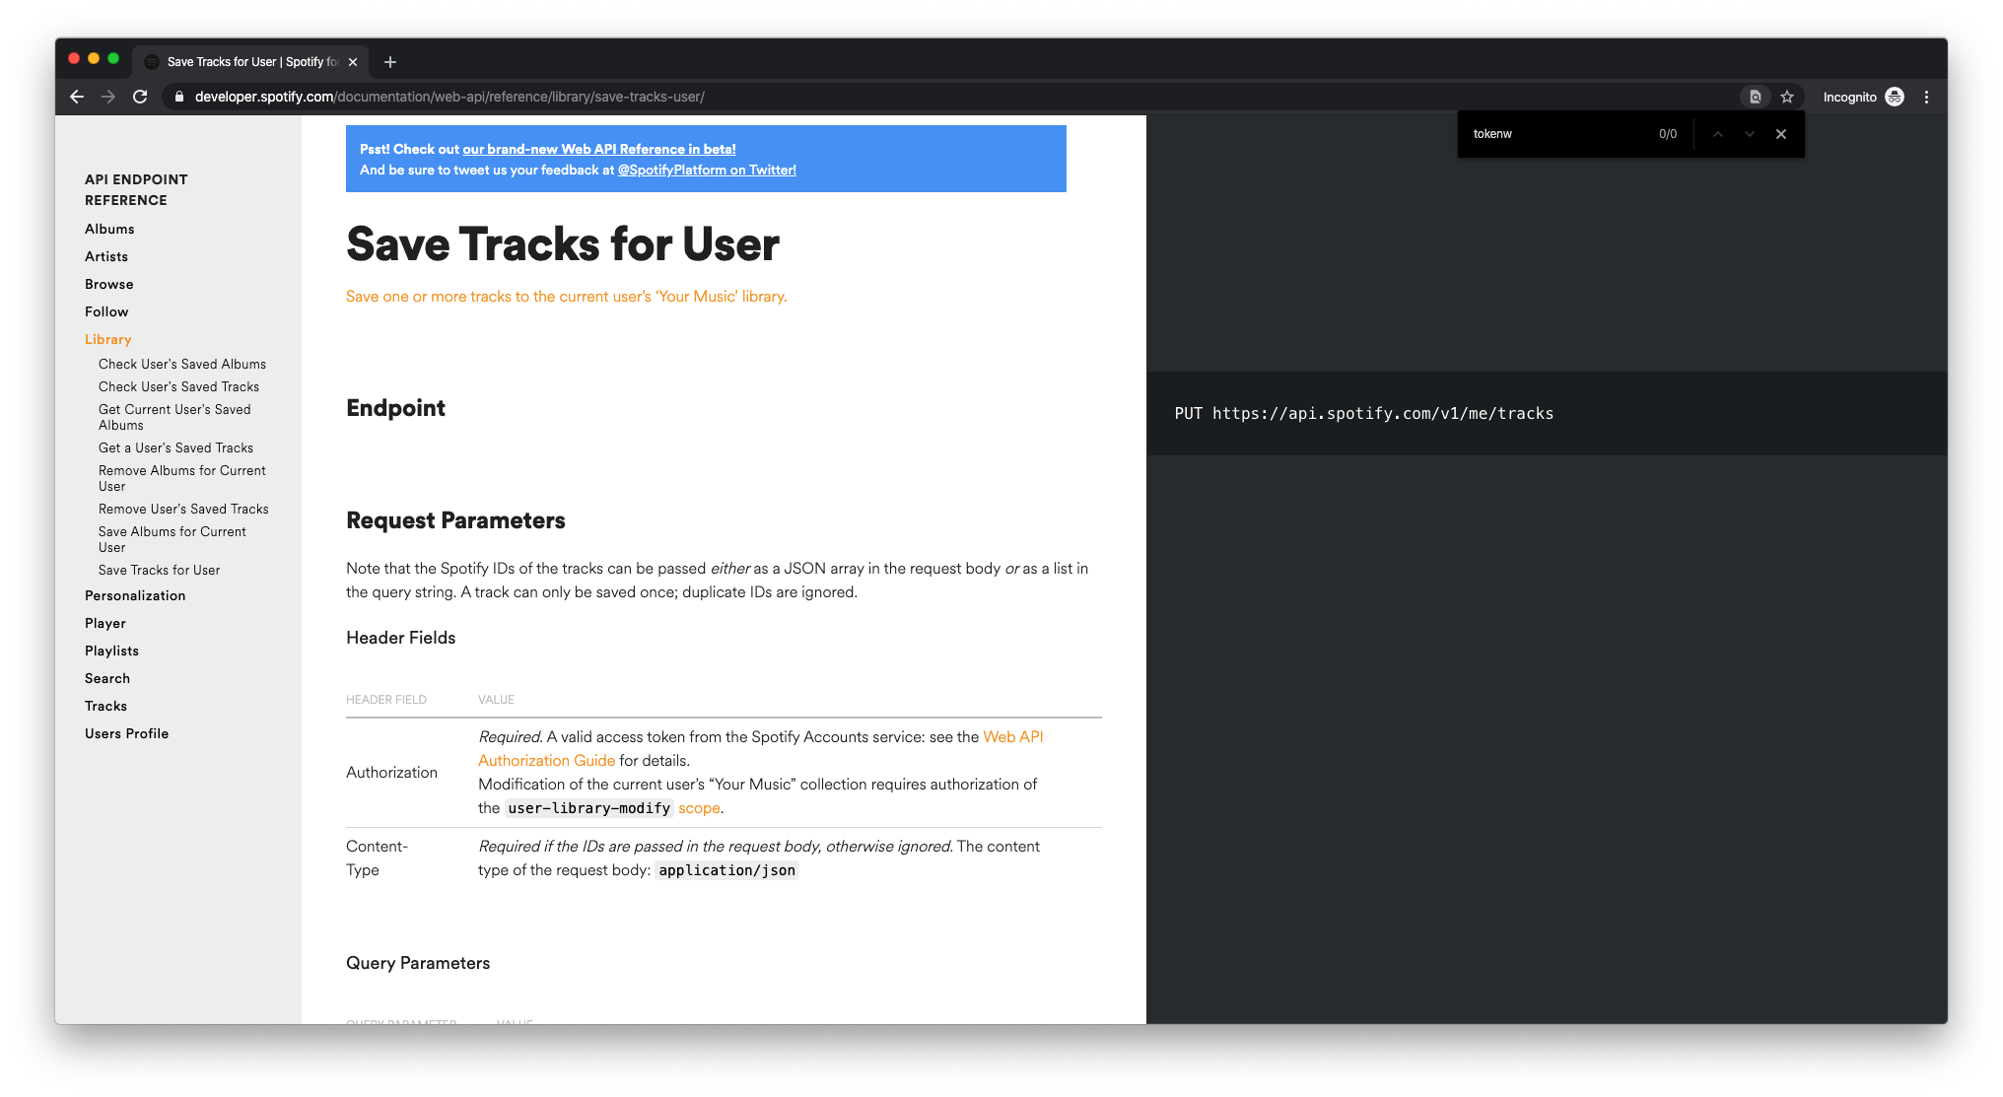Click the address bar URL
This screenshot has height=1097, width=2003.
[449, 97]
